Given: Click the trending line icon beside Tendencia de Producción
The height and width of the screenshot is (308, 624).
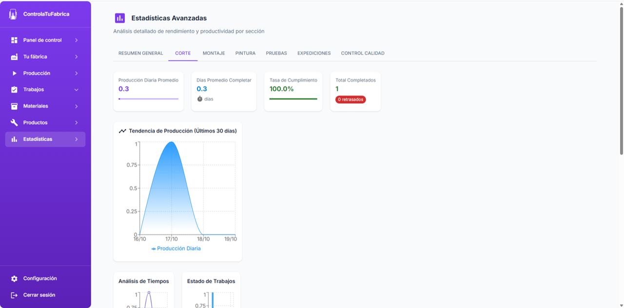Looking at the screenshot, I should [123, 130].
